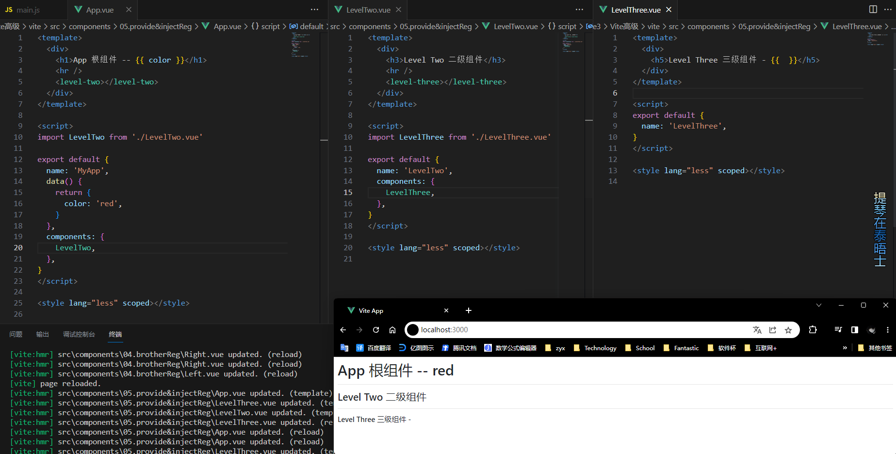The height and width of the screenshot is (454, 896).
Task: Open the 问题 panel tab
Action: pos(16,334)
